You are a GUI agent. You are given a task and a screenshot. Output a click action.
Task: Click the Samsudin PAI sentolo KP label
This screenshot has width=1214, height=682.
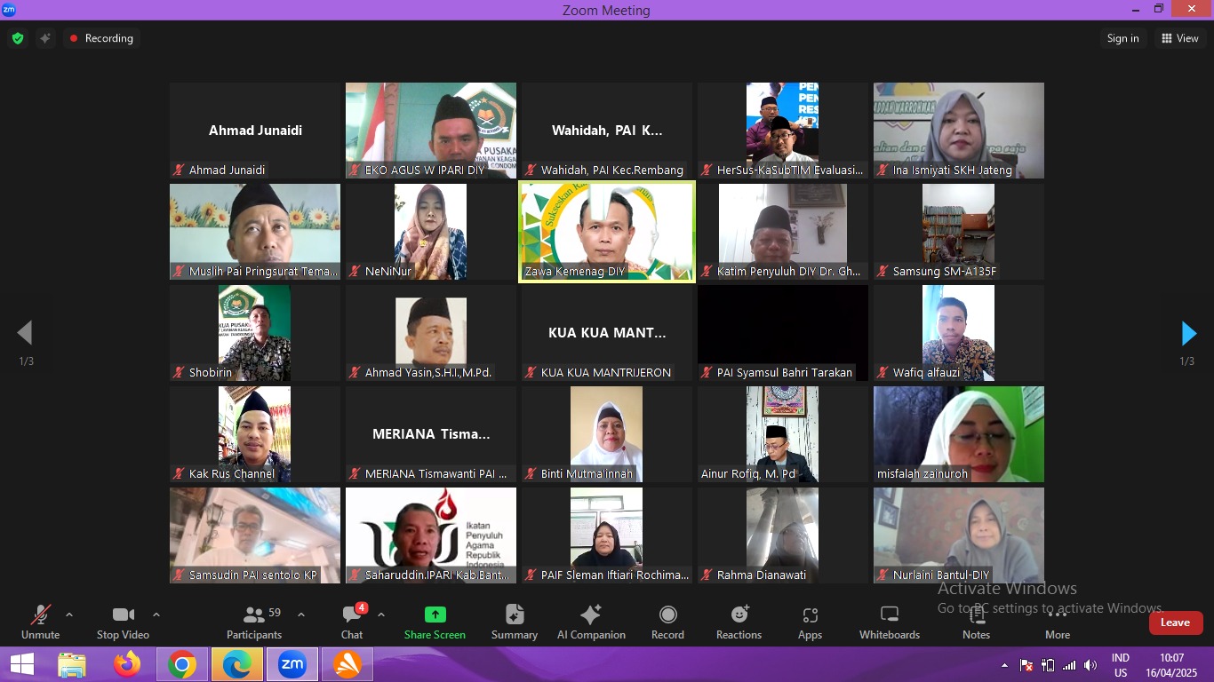click(x=253, y=575)
